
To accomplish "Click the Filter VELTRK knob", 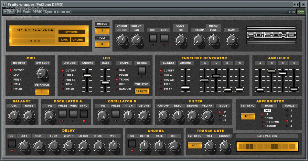I will [207, 116].
